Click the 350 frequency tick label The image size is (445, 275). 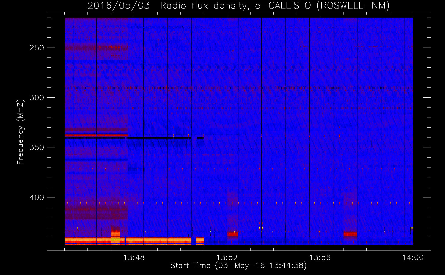click(x=37, y=147)
